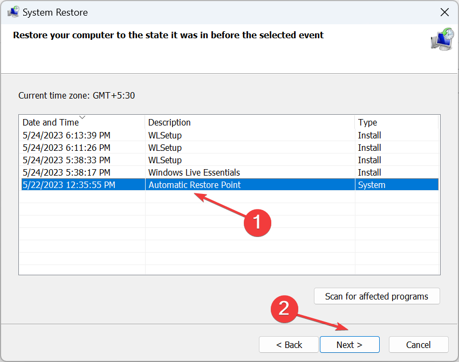Viewport: 459px width, 362px height.
Task: Sort by the Description column header
Action: 169,122
